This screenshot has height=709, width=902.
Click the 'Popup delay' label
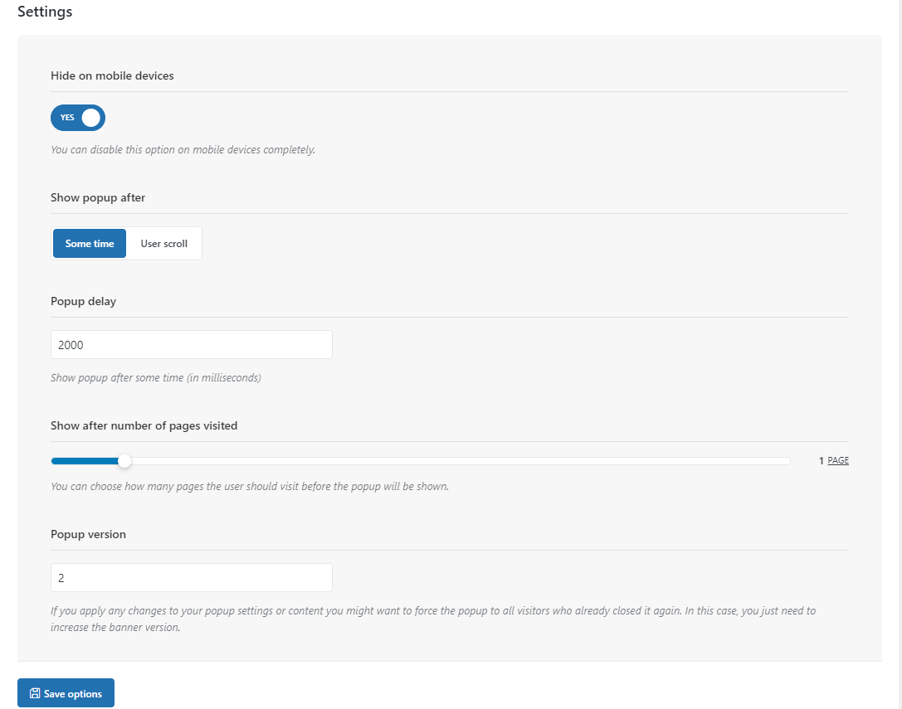pyautogui.click(x=84, y=301)
